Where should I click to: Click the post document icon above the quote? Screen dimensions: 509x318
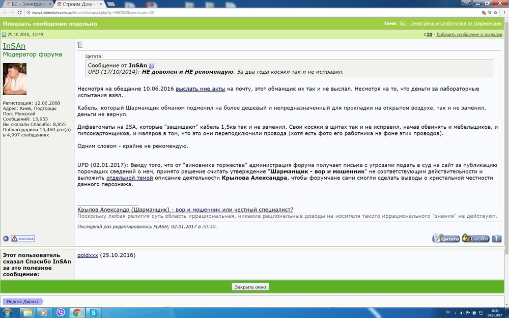pos(80,44)
